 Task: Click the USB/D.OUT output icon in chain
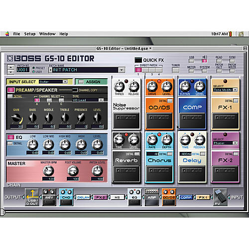(x=32, y=197)
